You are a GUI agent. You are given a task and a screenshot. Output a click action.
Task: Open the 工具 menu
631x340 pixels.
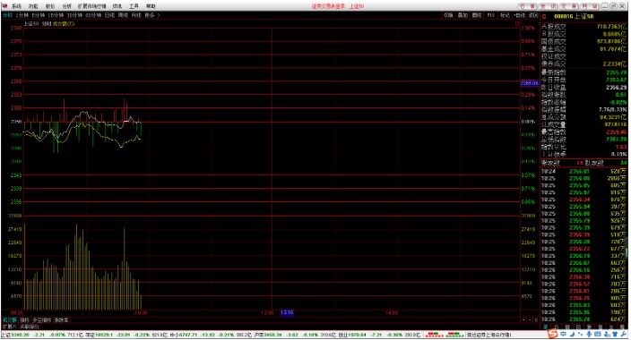pyautogui.click(x=134, y=6)
